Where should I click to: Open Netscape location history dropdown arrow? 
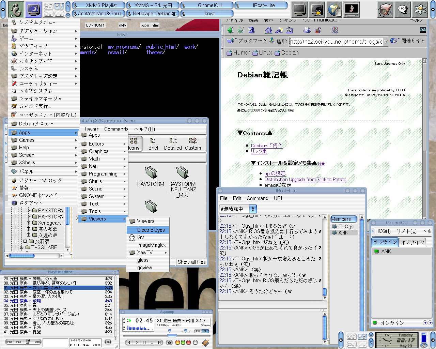(x=385, y=42)
